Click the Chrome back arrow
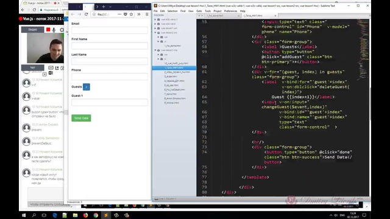The image size is (390, 219). (x=23, y=10)
